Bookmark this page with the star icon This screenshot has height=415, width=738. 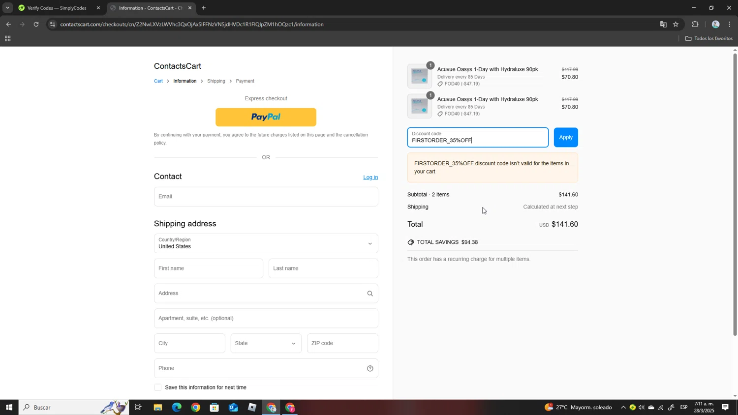[676, 24]
